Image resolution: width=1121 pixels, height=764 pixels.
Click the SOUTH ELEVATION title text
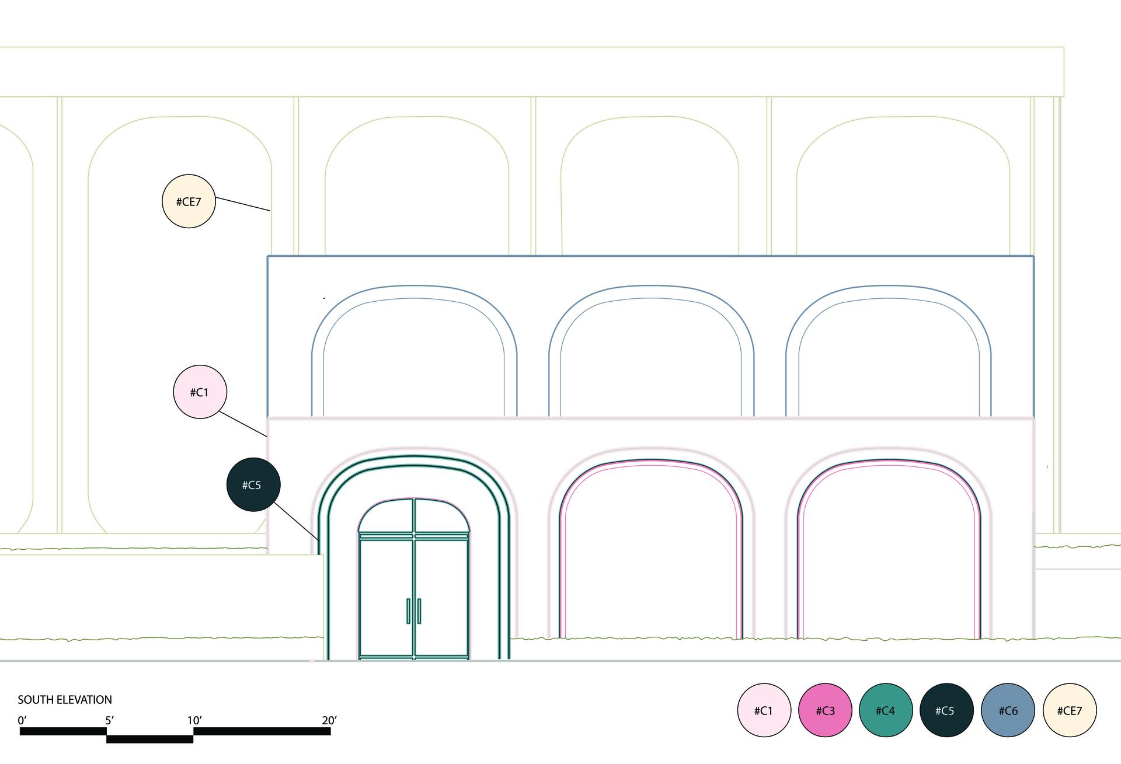[x=65, y=700]
